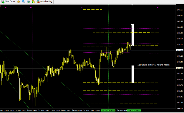The width and height of the screenshot is (184, 113).
Task: Select the '110 pips after 5 hours more' label
Action: (153, 65)
